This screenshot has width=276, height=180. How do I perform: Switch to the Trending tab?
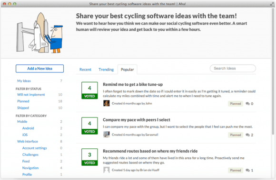tap(106, 70)
